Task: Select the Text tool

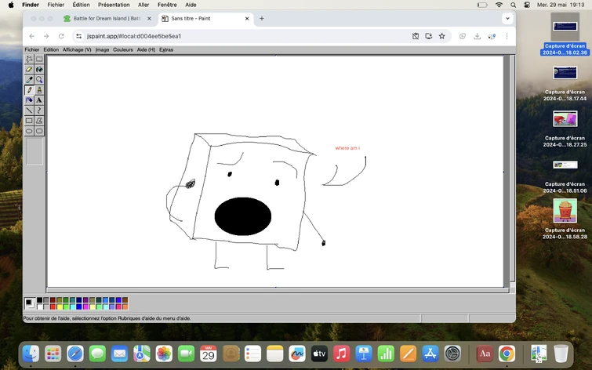Action: [39, 100]
